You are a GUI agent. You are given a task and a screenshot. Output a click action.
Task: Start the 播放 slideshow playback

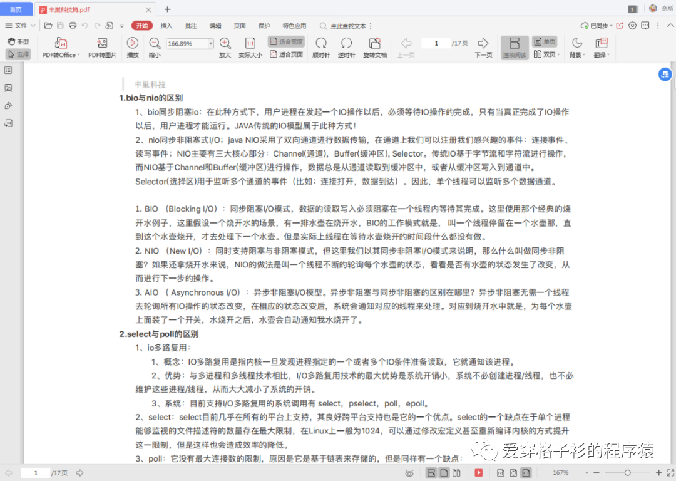click(132, 48)
